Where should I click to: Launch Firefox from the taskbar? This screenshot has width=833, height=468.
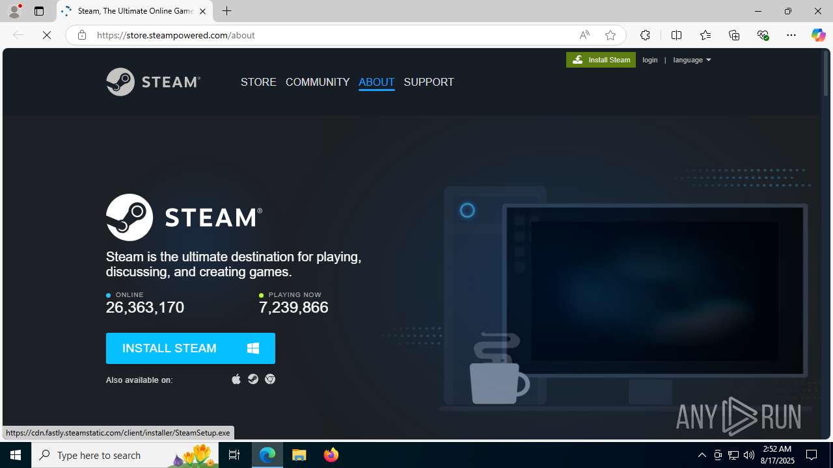(x=331, y=455)
